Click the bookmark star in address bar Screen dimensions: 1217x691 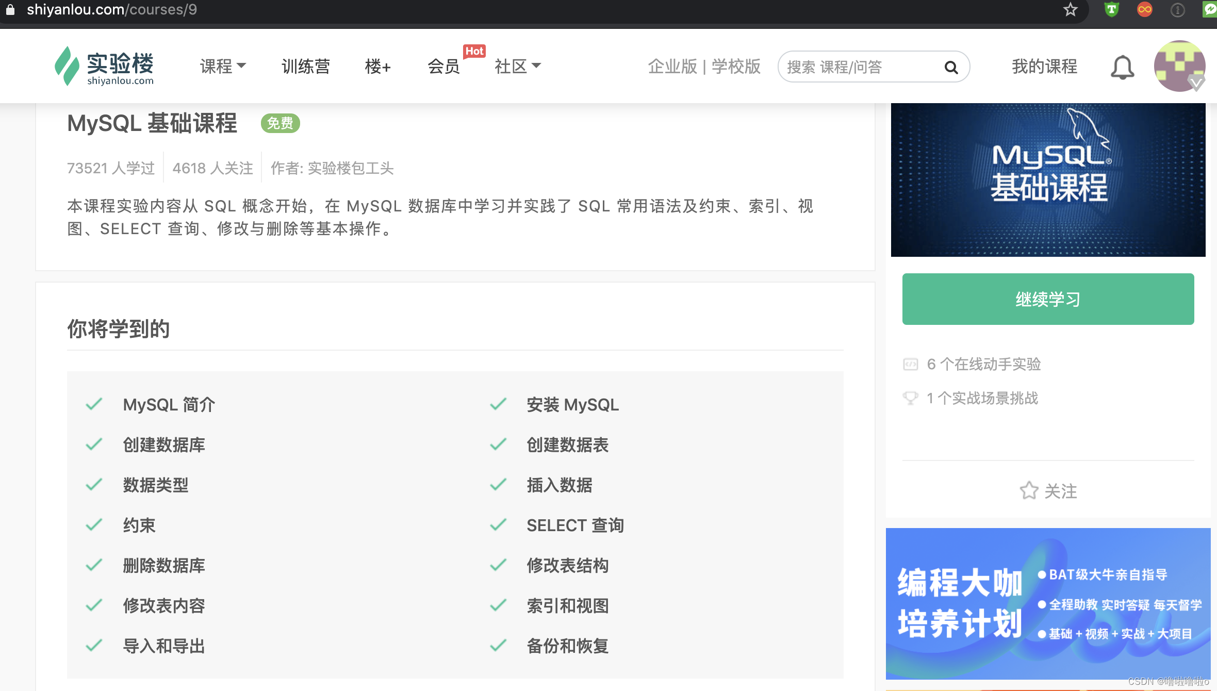point(1070,10)
